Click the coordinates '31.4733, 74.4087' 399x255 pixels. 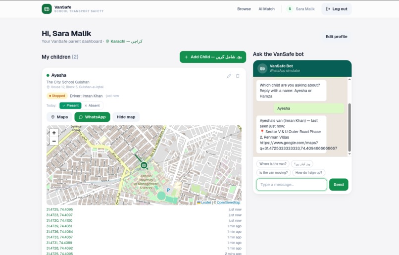click(59, 237)
